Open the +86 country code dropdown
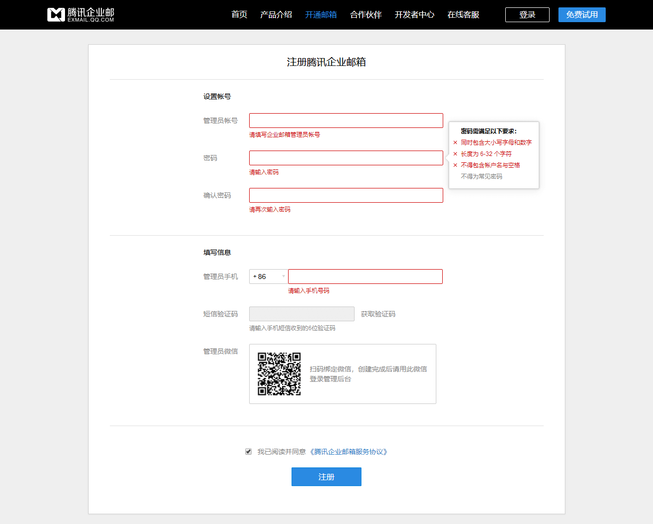Viewport: 653px width, 524px height. [x=268, y=277]
